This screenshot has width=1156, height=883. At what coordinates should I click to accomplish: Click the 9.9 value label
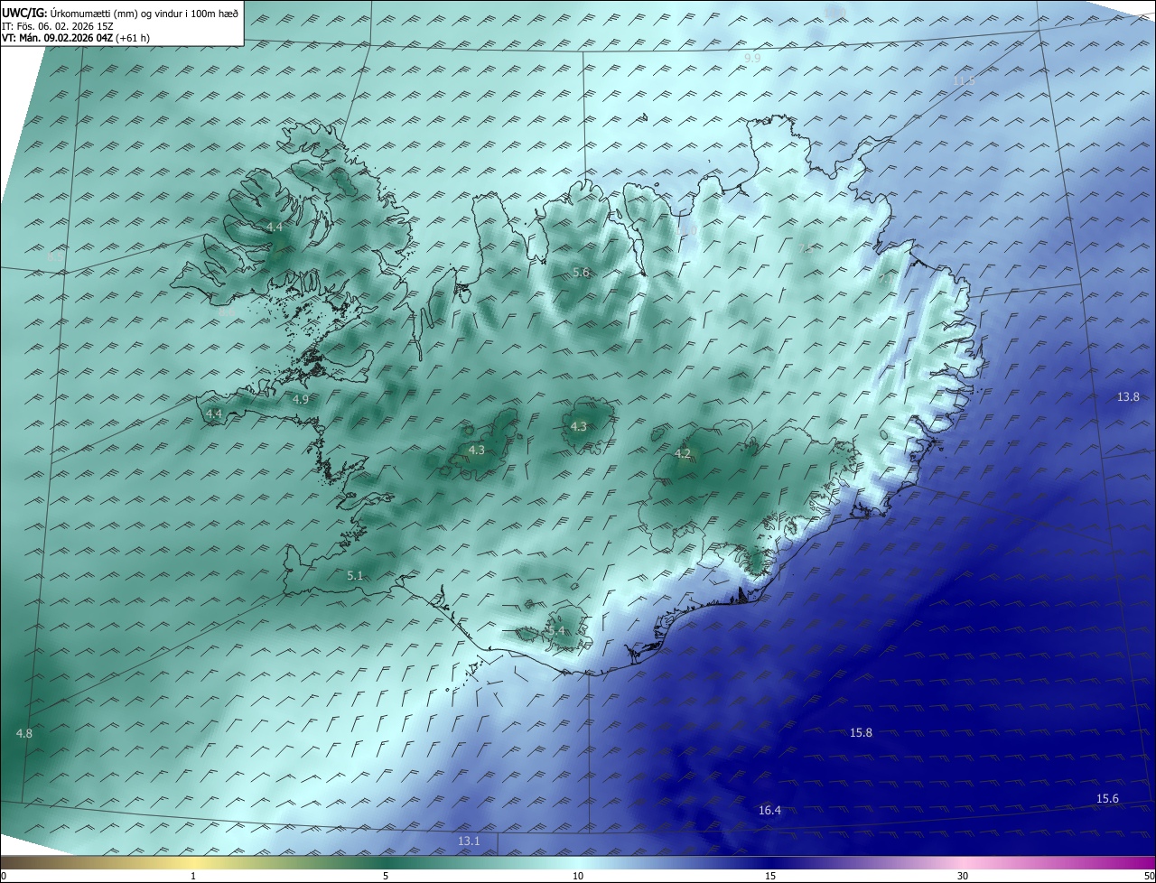click(752, 58)
